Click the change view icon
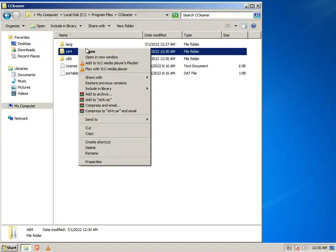Viewport: 336px width, 252px height. [228, 26]
